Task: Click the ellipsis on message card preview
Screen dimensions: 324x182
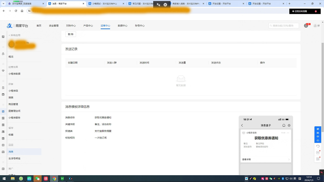Action: pyautogui.click(x=288, y=133)
